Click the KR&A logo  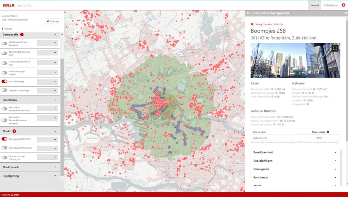(8, 5)
